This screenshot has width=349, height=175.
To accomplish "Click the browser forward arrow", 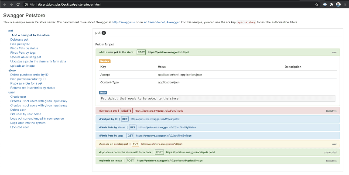I will click(x=11, y=4).
